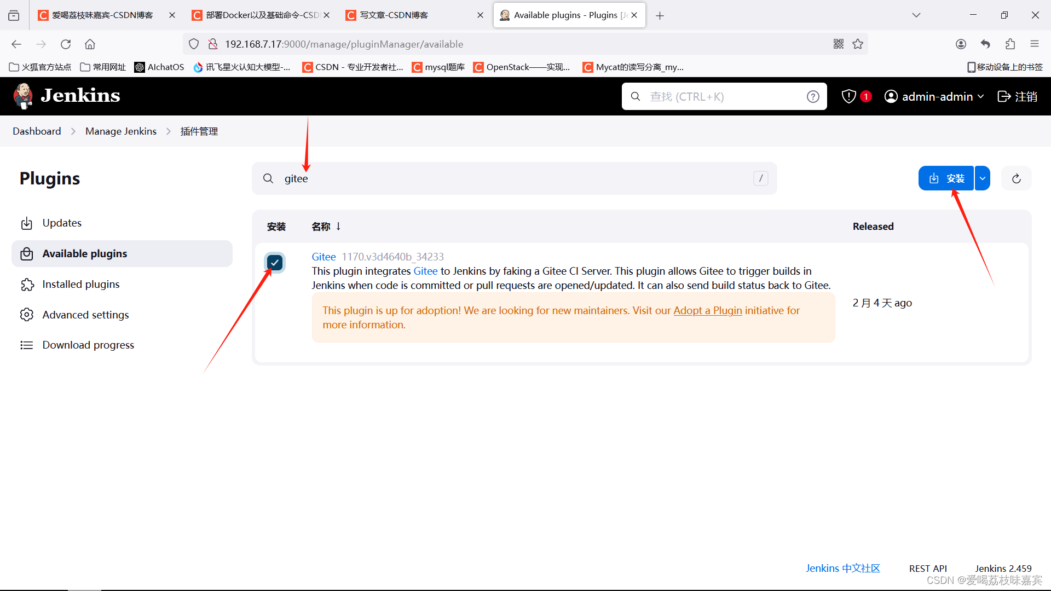Click the Updates sidebar icon
The height and width of the screenshot is (591, 1051).
tap(26, 223)
